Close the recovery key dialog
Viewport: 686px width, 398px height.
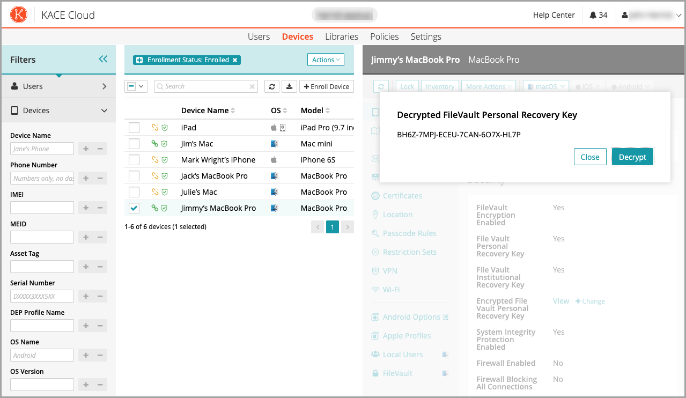pos(589,157)
